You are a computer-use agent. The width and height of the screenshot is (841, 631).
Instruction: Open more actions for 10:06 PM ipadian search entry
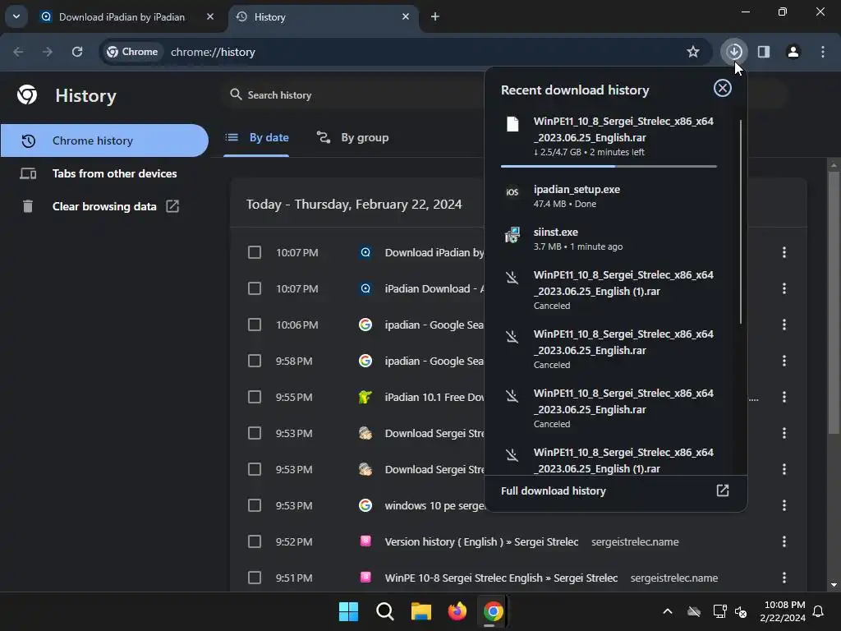coord(784,325)
